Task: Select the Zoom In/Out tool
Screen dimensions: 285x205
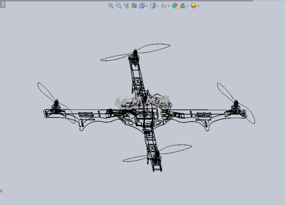Action: (x=126, y=6)
